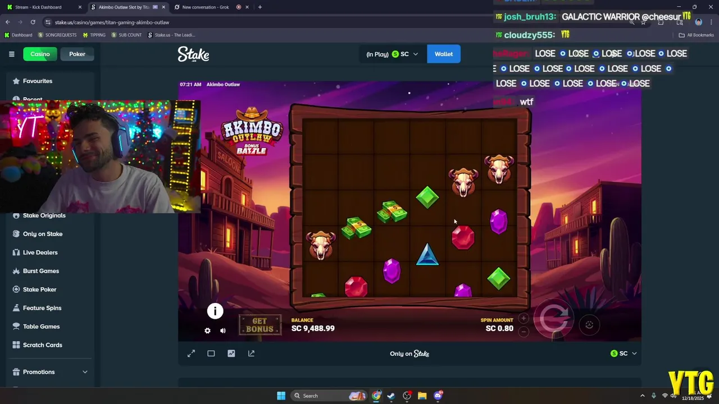
Task: Open live stats chart
Action: (231, 353)
